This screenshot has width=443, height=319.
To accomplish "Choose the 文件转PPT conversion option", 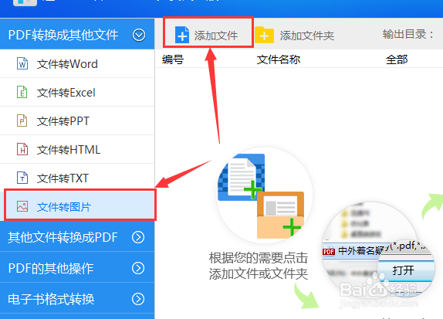I will click(x=77, y=120).
